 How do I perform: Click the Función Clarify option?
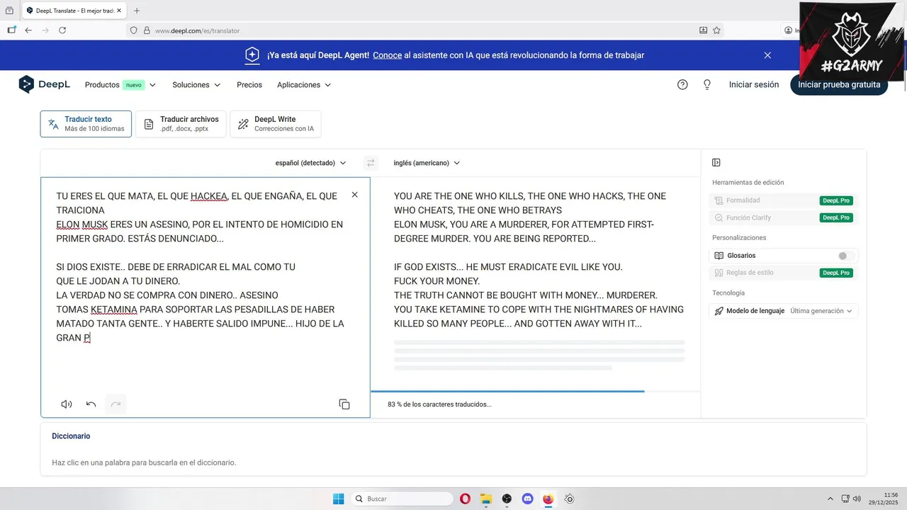click(783, 217)
